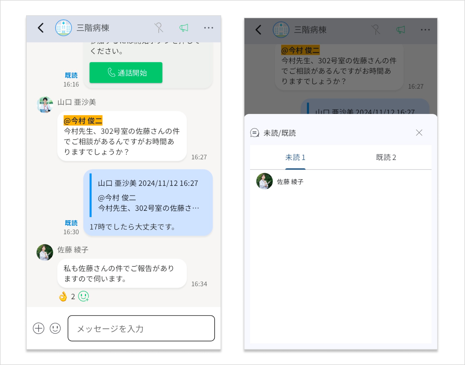Click the 17時でしたら大丈夫です reply text
The width and height of the screenshot is (465, 365).
tap(132, 227)
